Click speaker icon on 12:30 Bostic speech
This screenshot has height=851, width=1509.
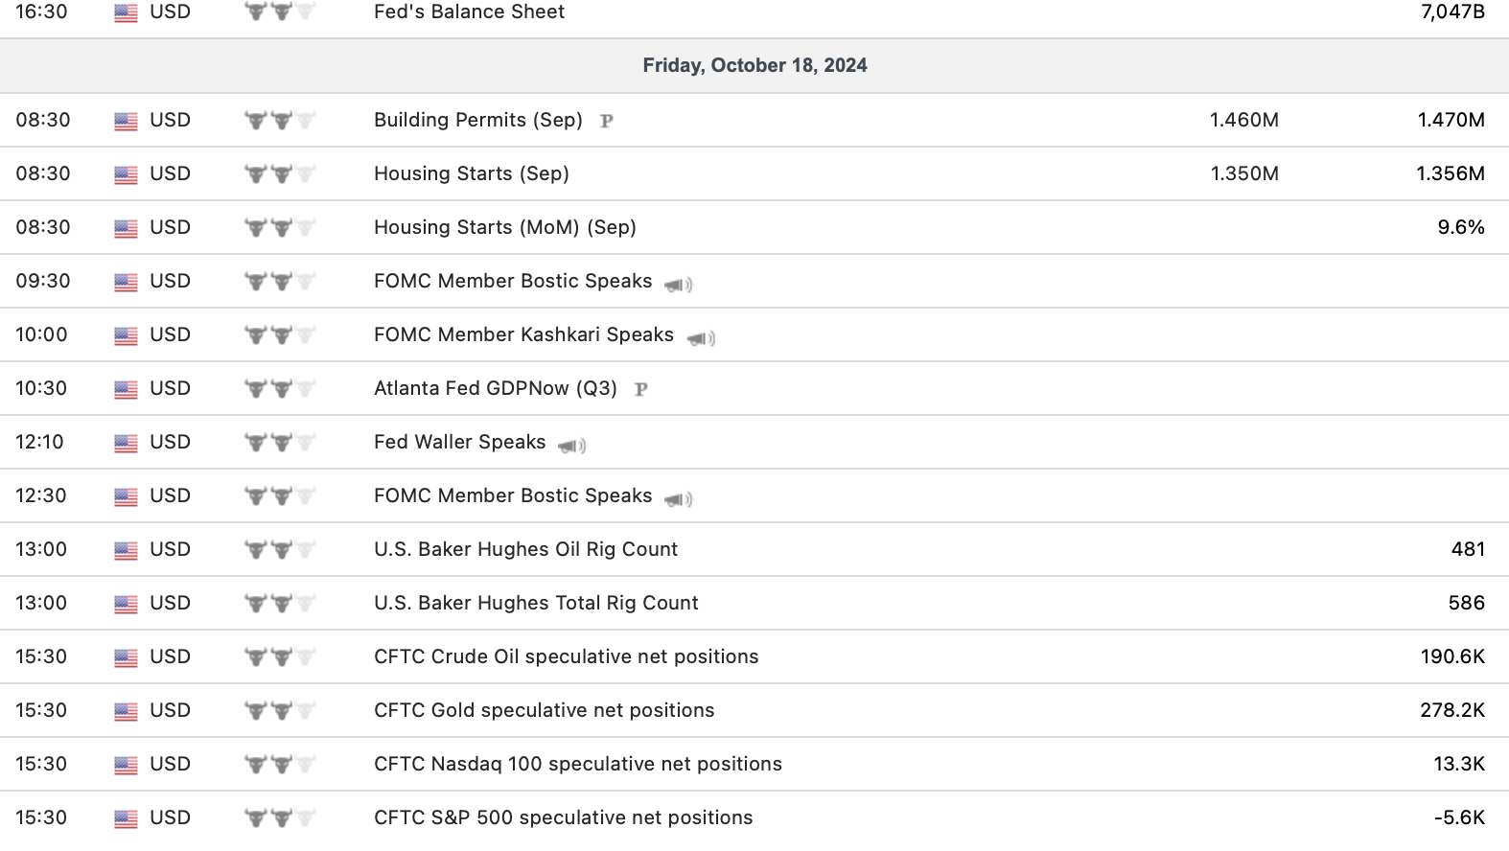click(x=679, y=498)
